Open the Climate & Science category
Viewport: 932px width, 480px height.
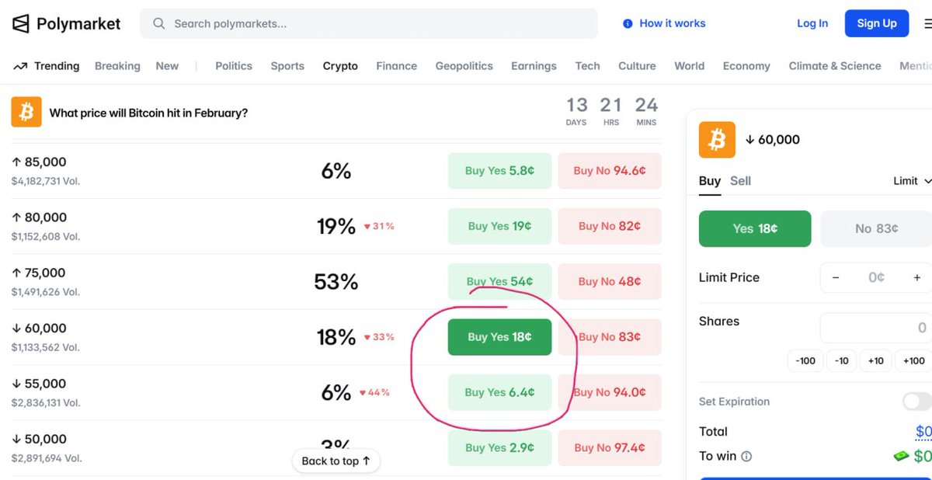pyautogui.click(x=835, y=66)
